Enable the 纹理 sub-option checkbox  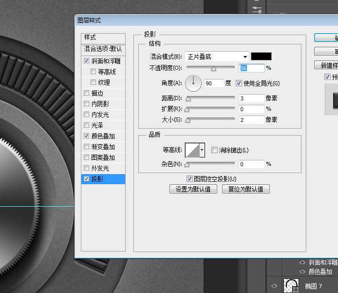[x=93, y=82]
